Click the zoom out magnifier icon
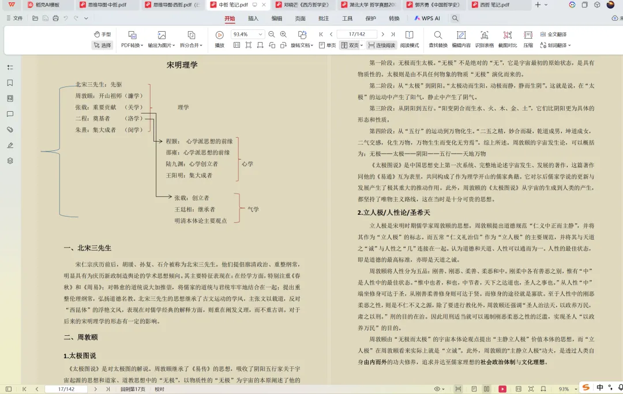The width and height of the screenshot is (623, 394). tap(271, 35)
